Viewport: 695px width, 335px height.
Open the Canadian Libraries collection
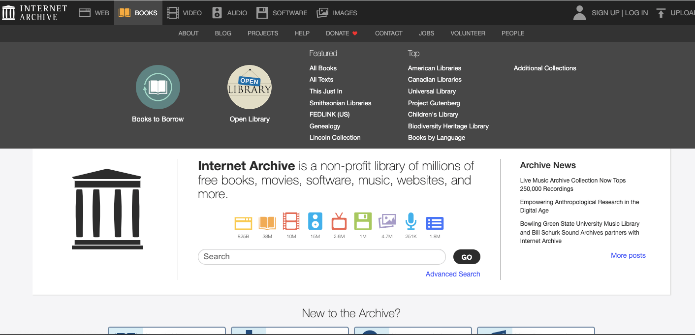point(435,80)
